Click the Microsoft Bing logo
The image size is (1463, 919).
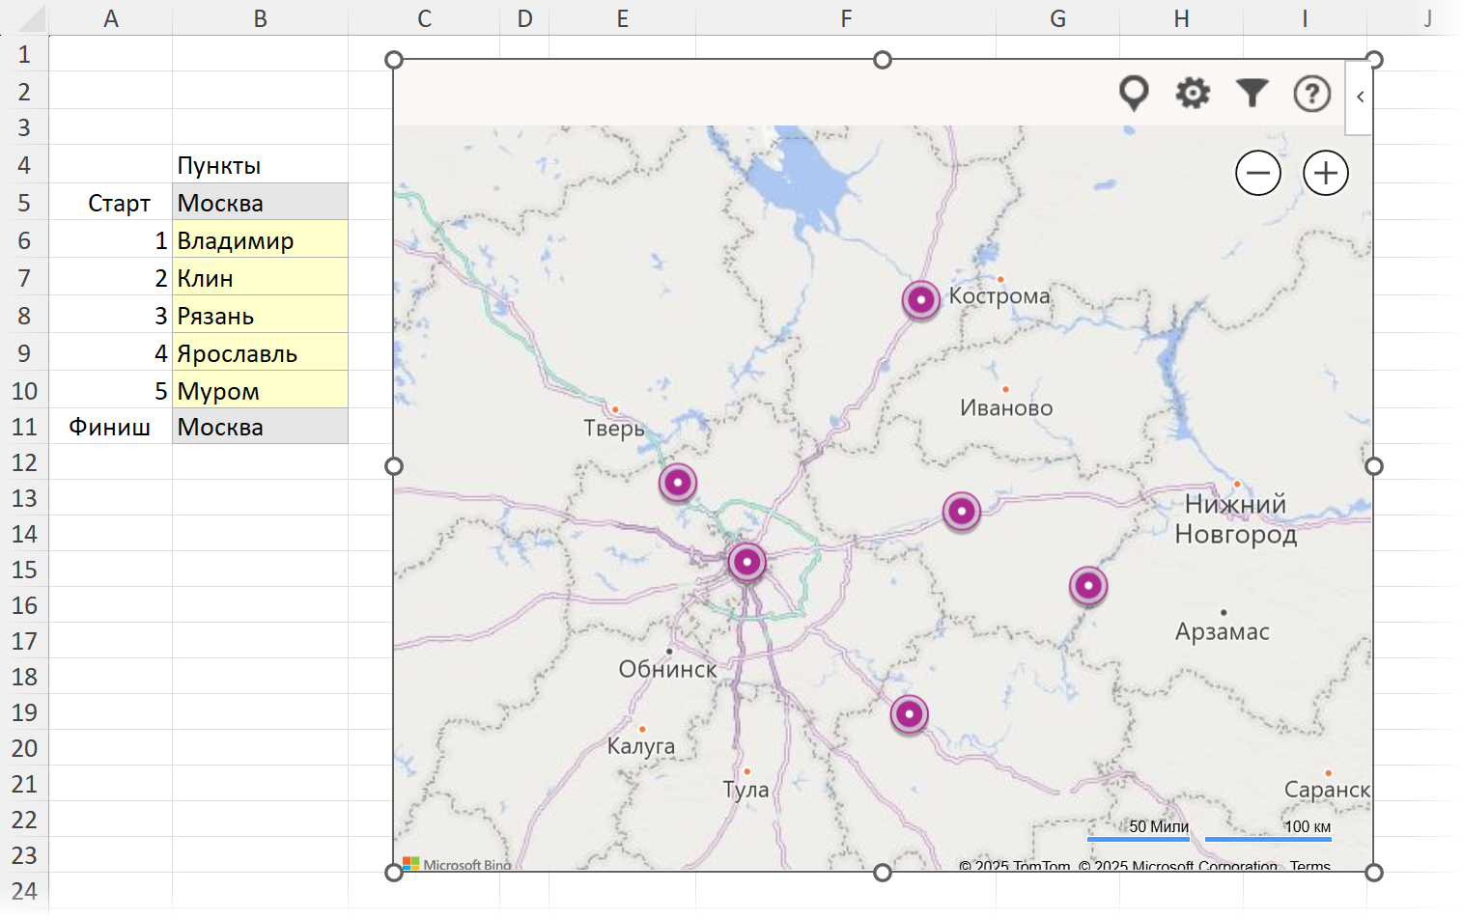[457, 864]
